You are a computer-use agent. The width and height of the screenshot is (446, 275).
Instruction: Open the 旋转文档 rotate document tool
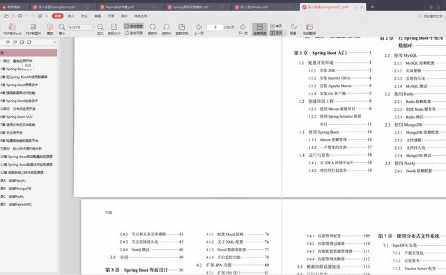[x=182, y=29]
